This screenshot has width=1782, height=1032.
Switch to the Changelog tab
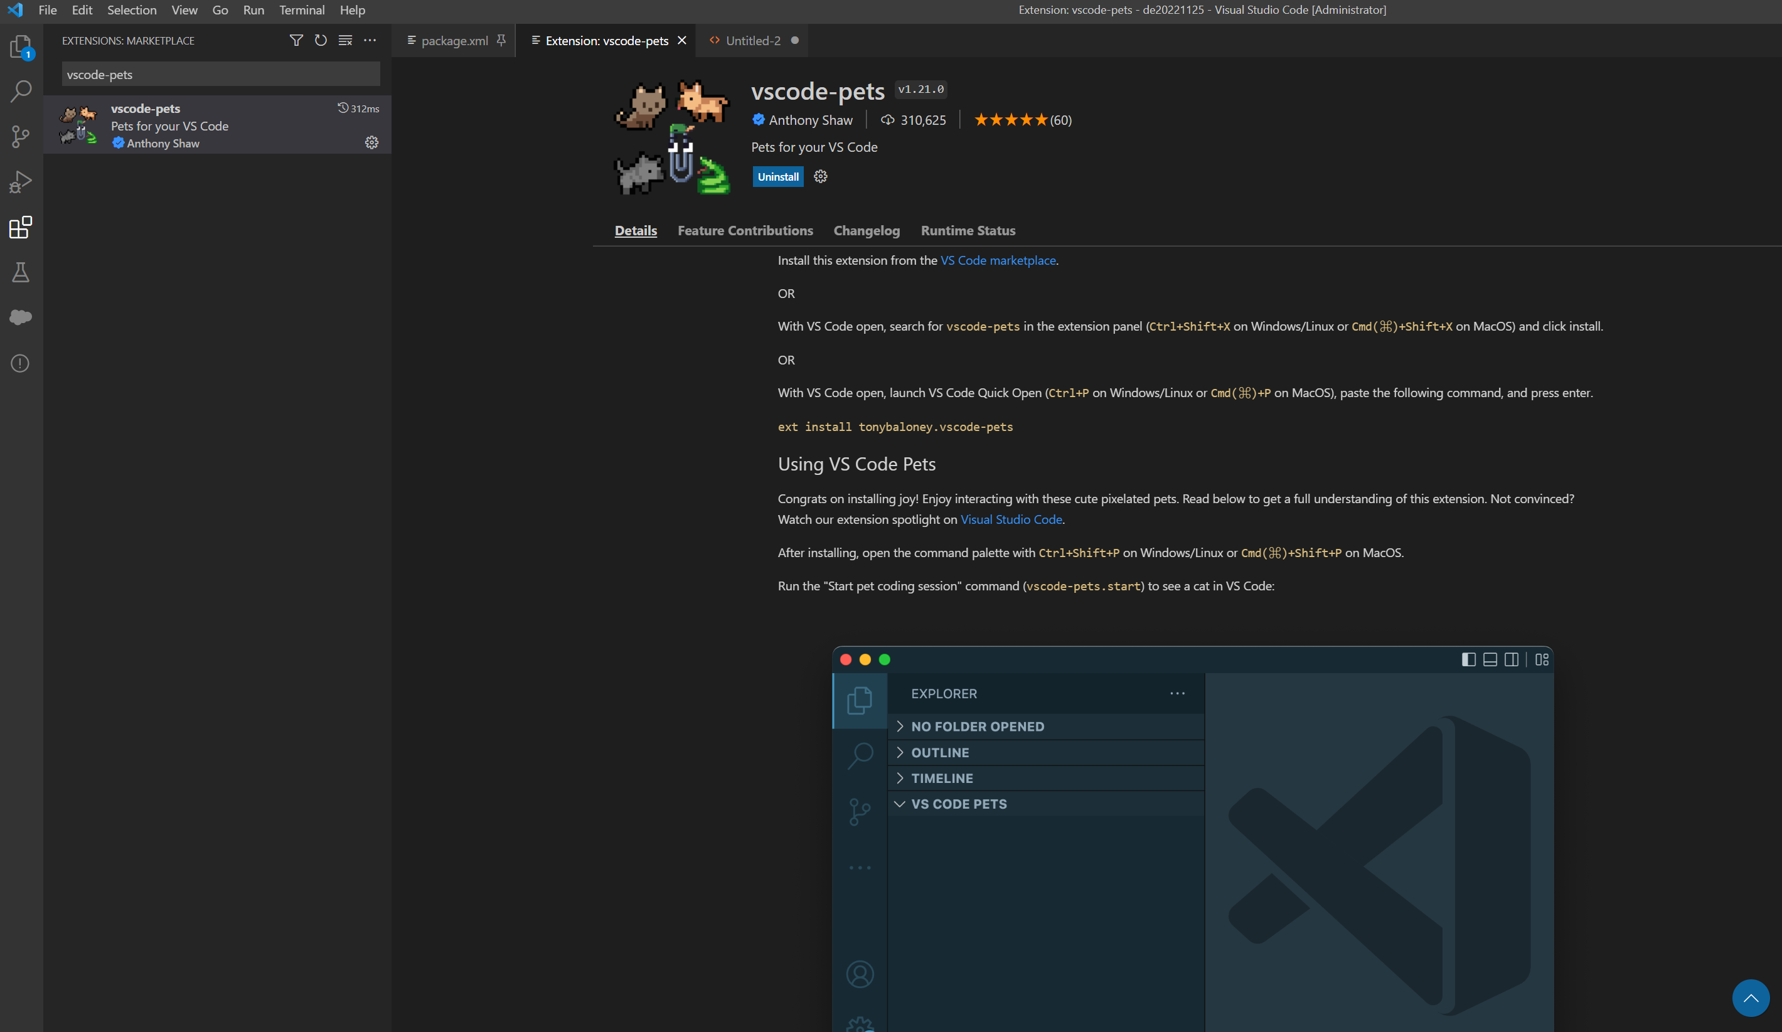(866, 230)
